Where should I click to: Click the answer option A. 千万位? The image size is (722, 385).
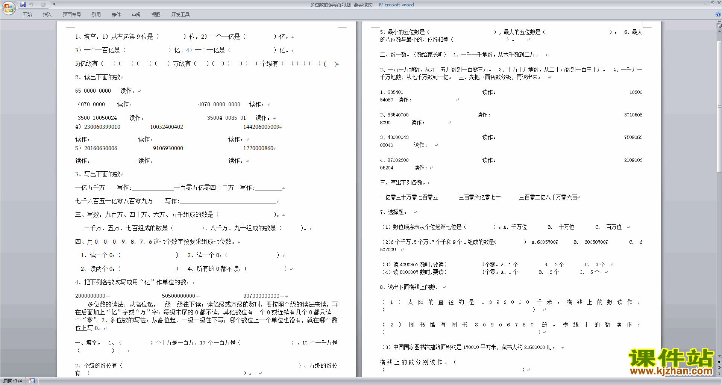[515, 227]
